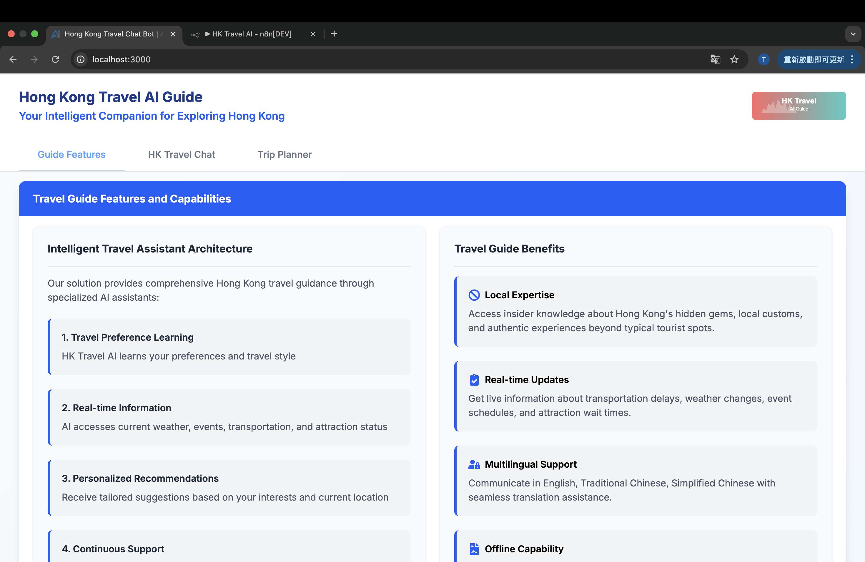
Task: Open the Chrome three-dot menu
Action: 852,59
